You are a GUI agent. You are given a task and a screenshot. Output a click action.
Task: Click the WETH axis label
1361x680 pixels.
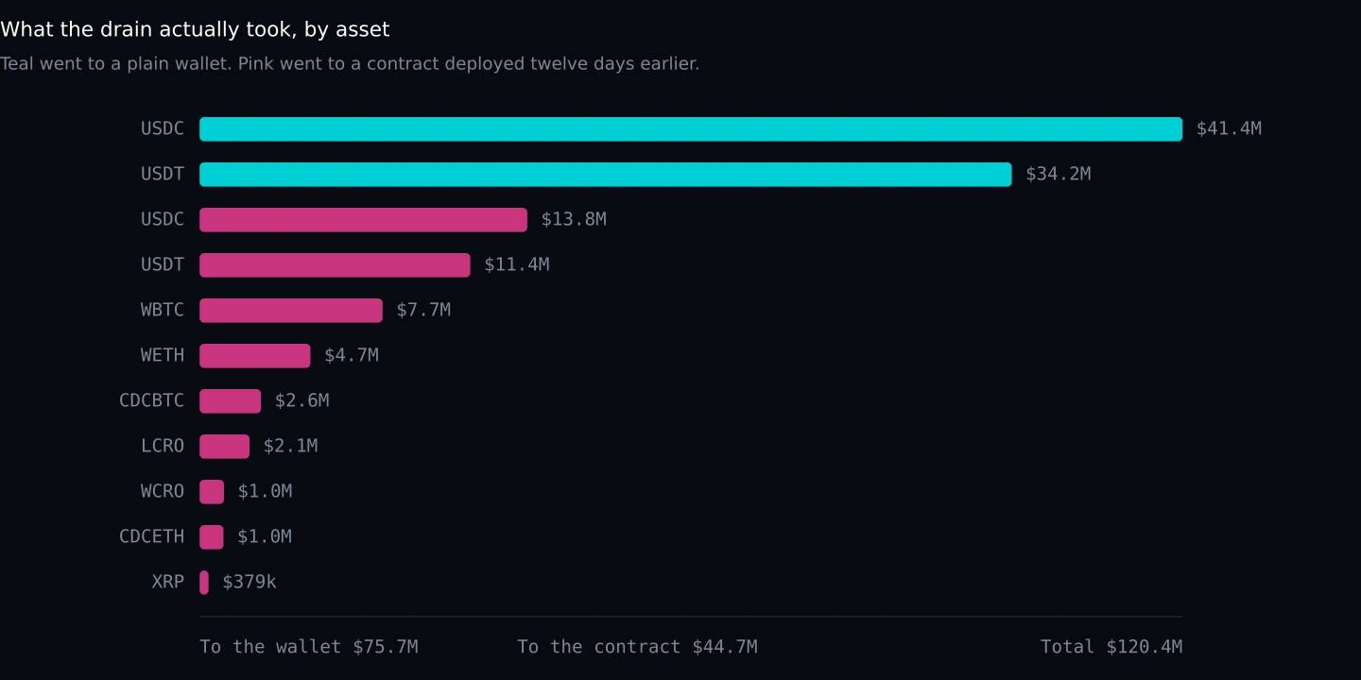point(163,356)
